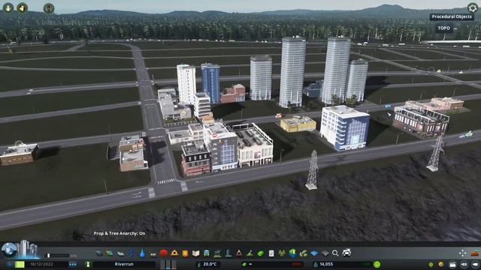Open the Roads build menu
The height and width of the screenshot is (270, 481).
point(98,253)
